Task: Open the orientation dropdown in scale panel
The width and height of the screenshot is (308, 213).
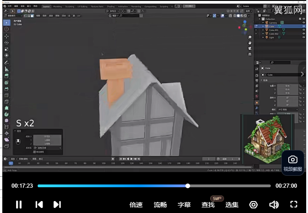Action: point(47,148)
